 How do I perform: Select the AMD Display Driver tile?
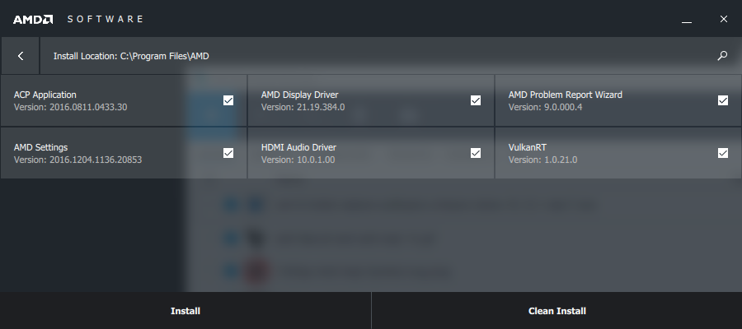[x=371, y=100]
